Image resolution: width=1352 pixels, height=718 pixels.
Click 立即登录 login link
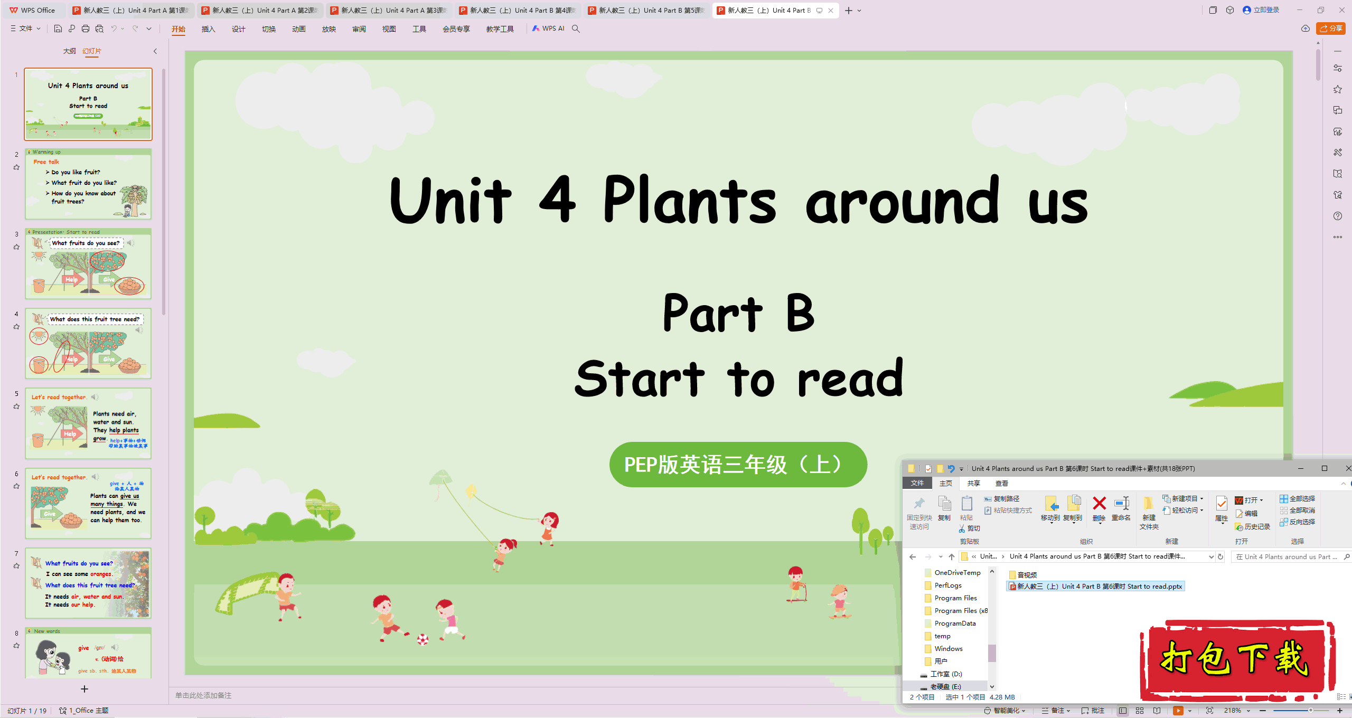coord(1261,10)
